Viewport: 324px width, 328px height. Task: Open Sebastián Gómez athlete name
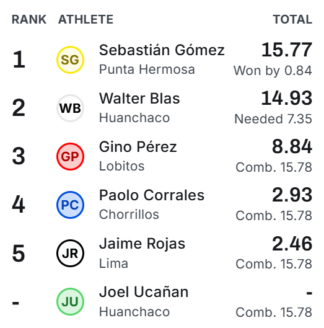tap(162, 50)
